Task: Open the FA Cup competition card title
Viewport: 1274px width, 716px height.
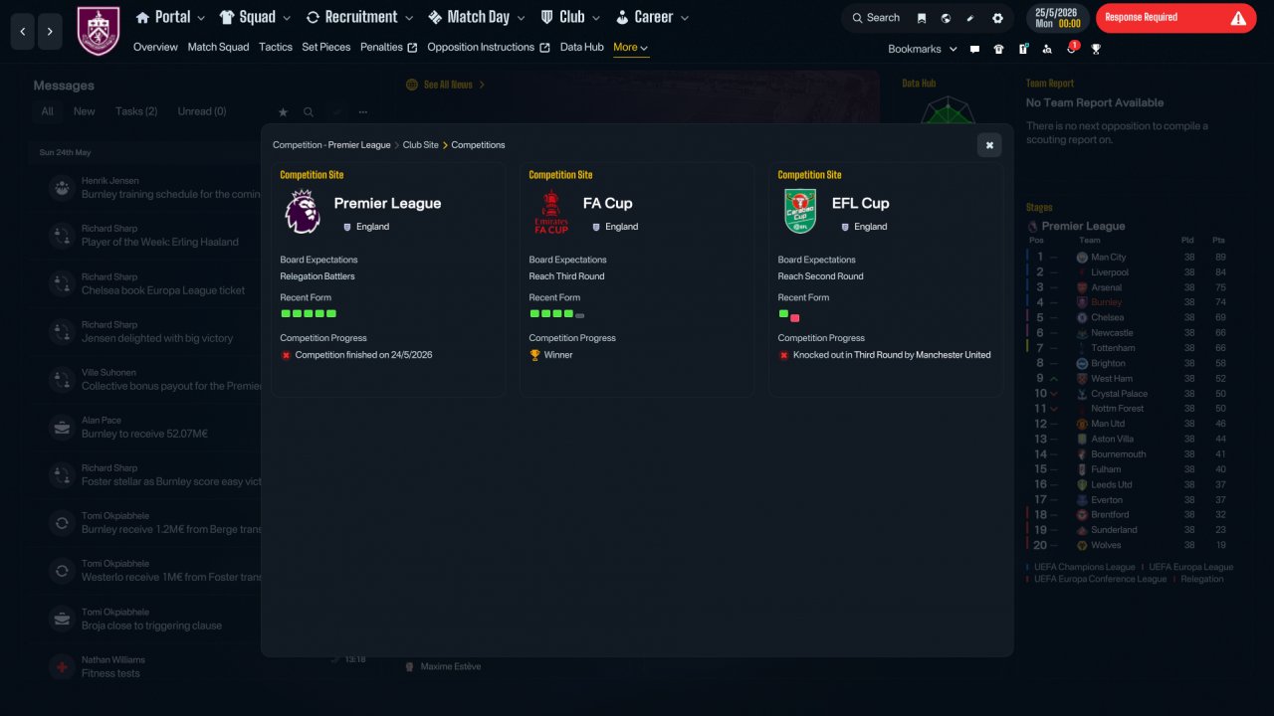Action: click(607, 203)
